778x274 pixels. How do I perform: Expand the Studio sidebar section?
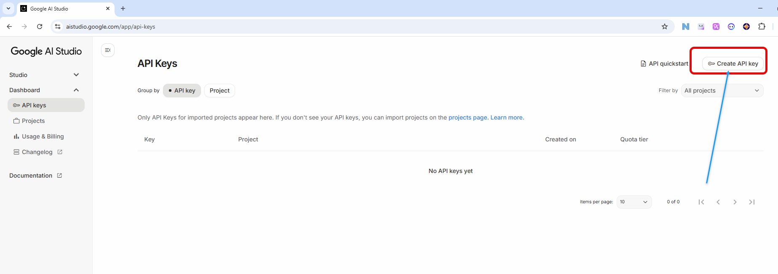point(44,75)
